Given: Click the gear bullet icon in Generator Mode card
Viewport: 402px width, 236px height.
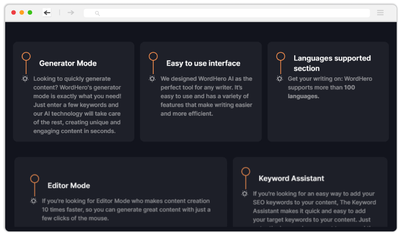Looking at the screenshot, I should pyautogui.click(x=25, y=78).
